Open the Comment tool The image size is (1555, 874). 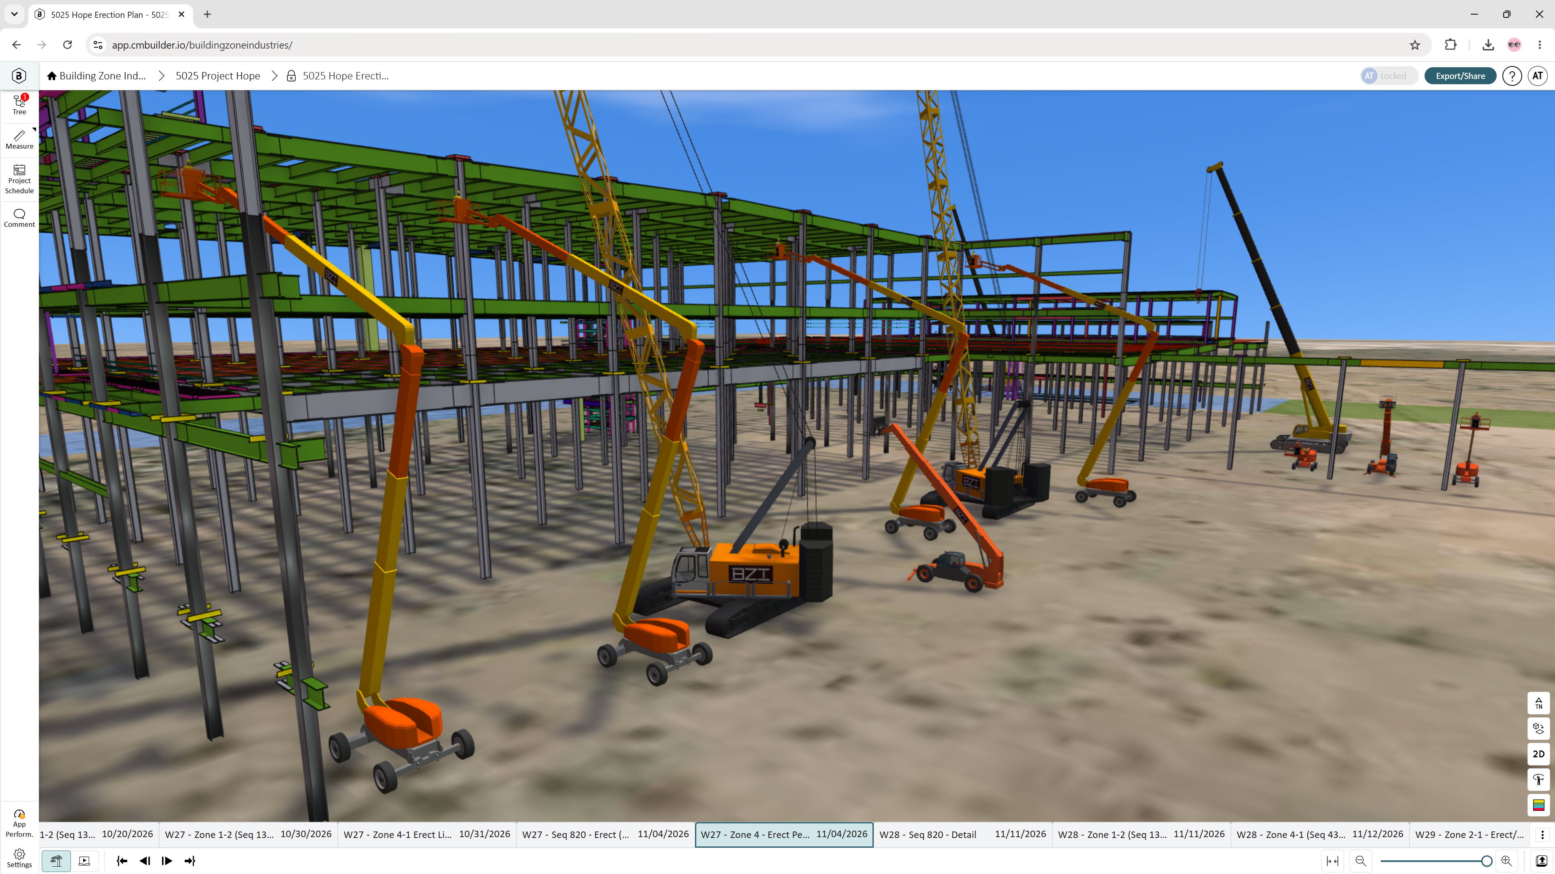(19, 218)
